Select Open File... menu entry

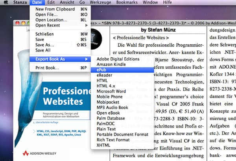[x=60, y=15]
